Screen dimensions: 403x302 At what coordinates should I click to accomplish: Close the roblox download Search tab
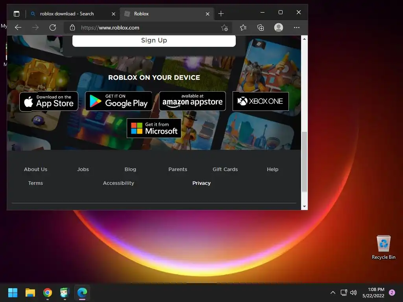(113, 14)
